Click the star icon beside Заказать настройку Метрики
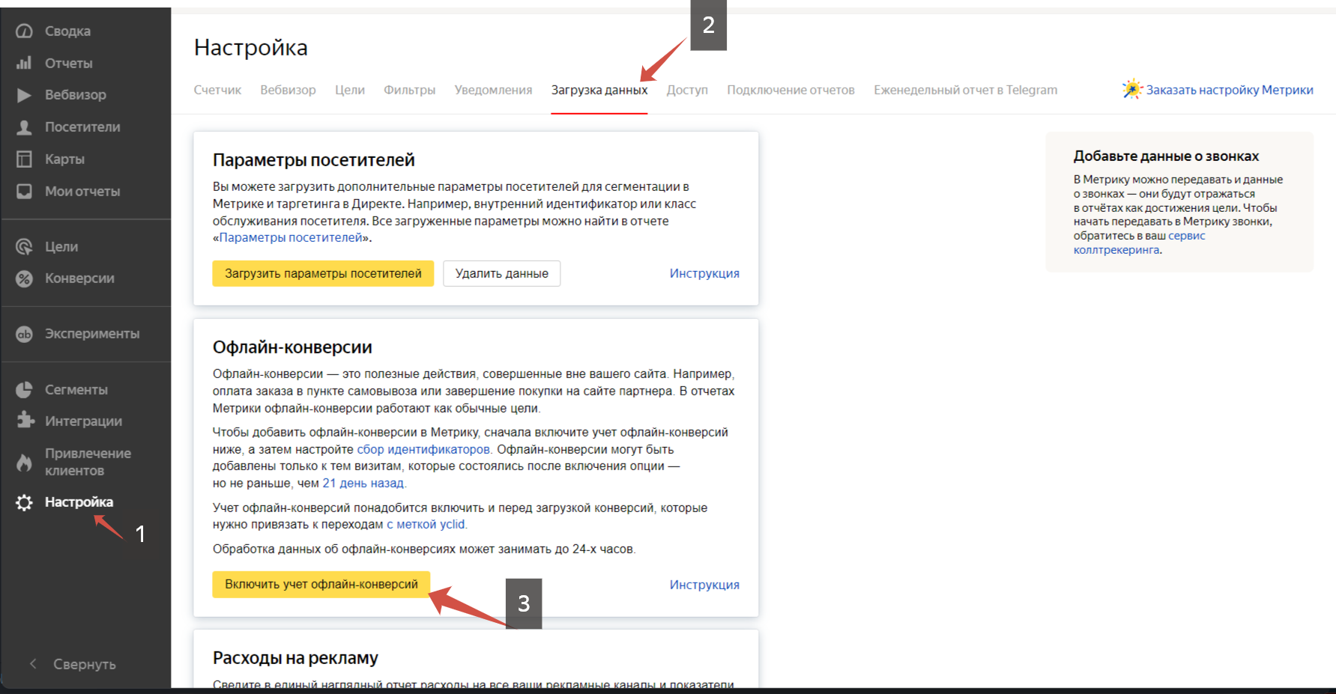 point(1132,89)
